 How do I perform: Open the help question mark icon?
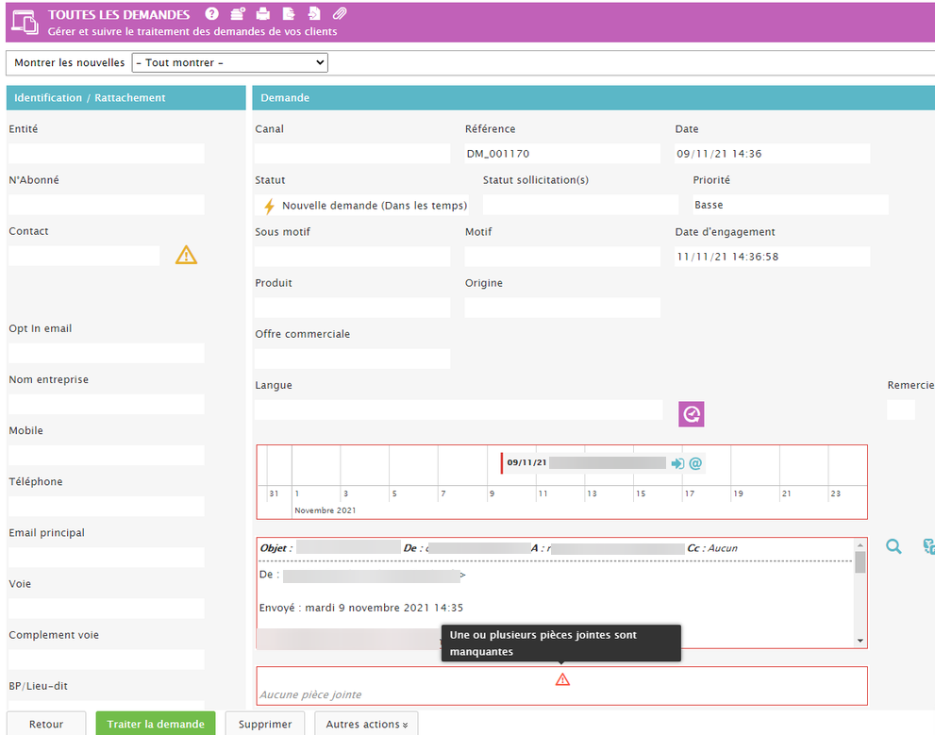point(211,14)
